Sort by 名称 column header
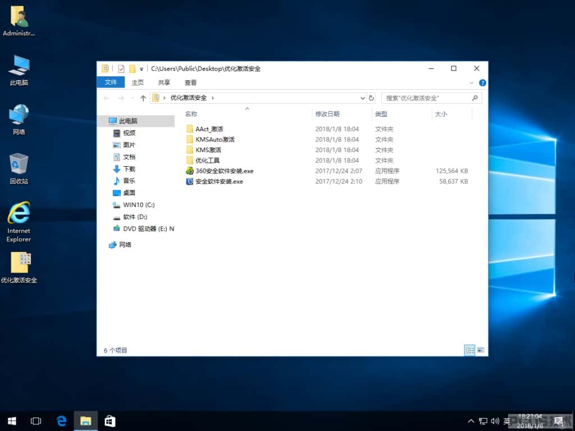This screenshot has width=575, height=431. click(x=247, y=114)
